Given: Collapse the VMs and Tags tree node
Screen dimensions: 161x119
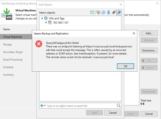Looking at the screenshot, I should pos(42,18).
